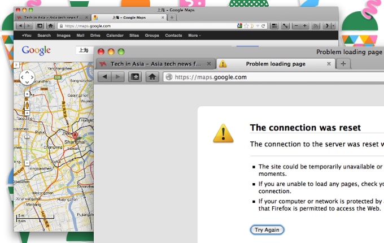The width and height of the screenshot is (384, 243).
Task: Click Google search-engine icon in back window address bar
Action: point(240,26)
